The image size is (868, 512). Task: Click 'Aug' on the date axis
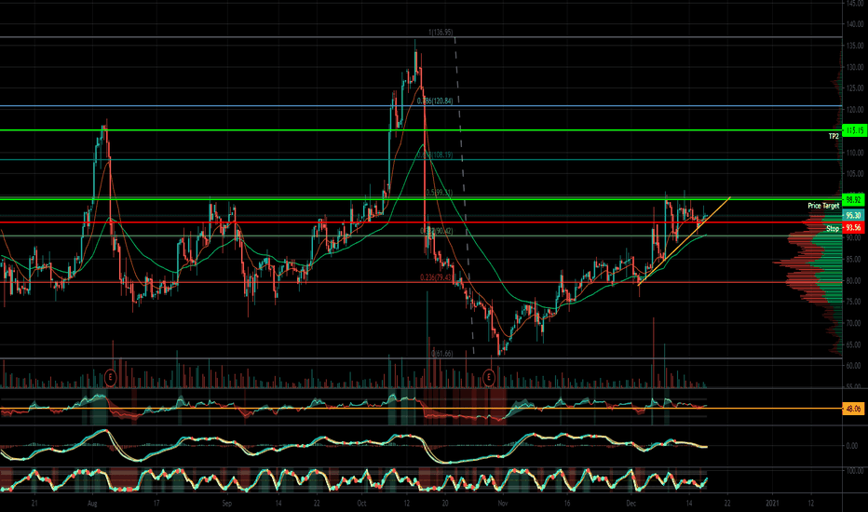(92, 504)
